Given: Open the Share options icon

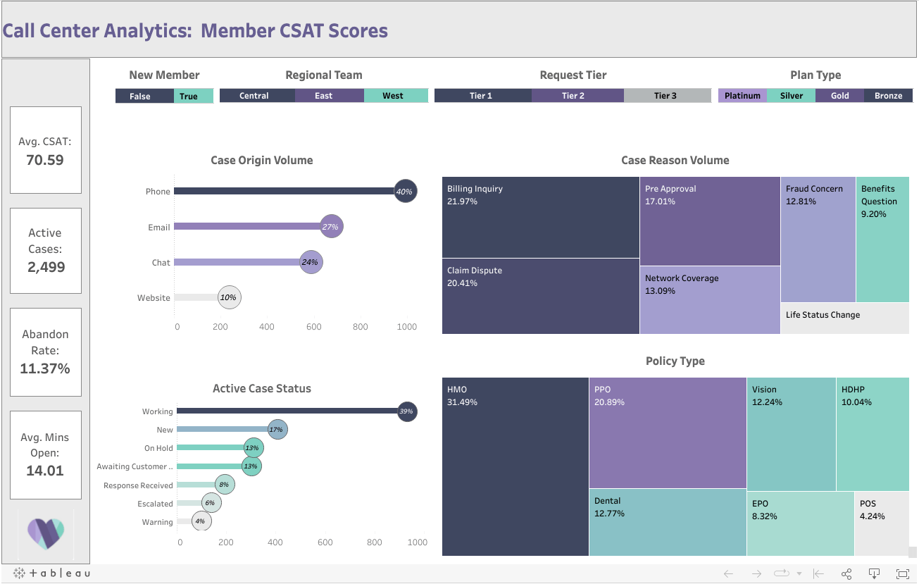Looking at the screenshot, I should click(x=846, y=573).
